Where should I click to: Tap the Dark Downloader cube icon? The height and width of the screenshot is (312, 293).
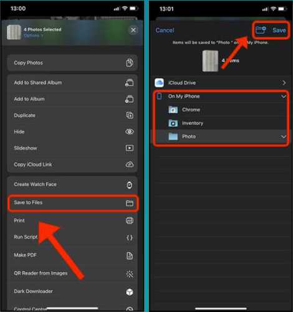tap(130, 292)
